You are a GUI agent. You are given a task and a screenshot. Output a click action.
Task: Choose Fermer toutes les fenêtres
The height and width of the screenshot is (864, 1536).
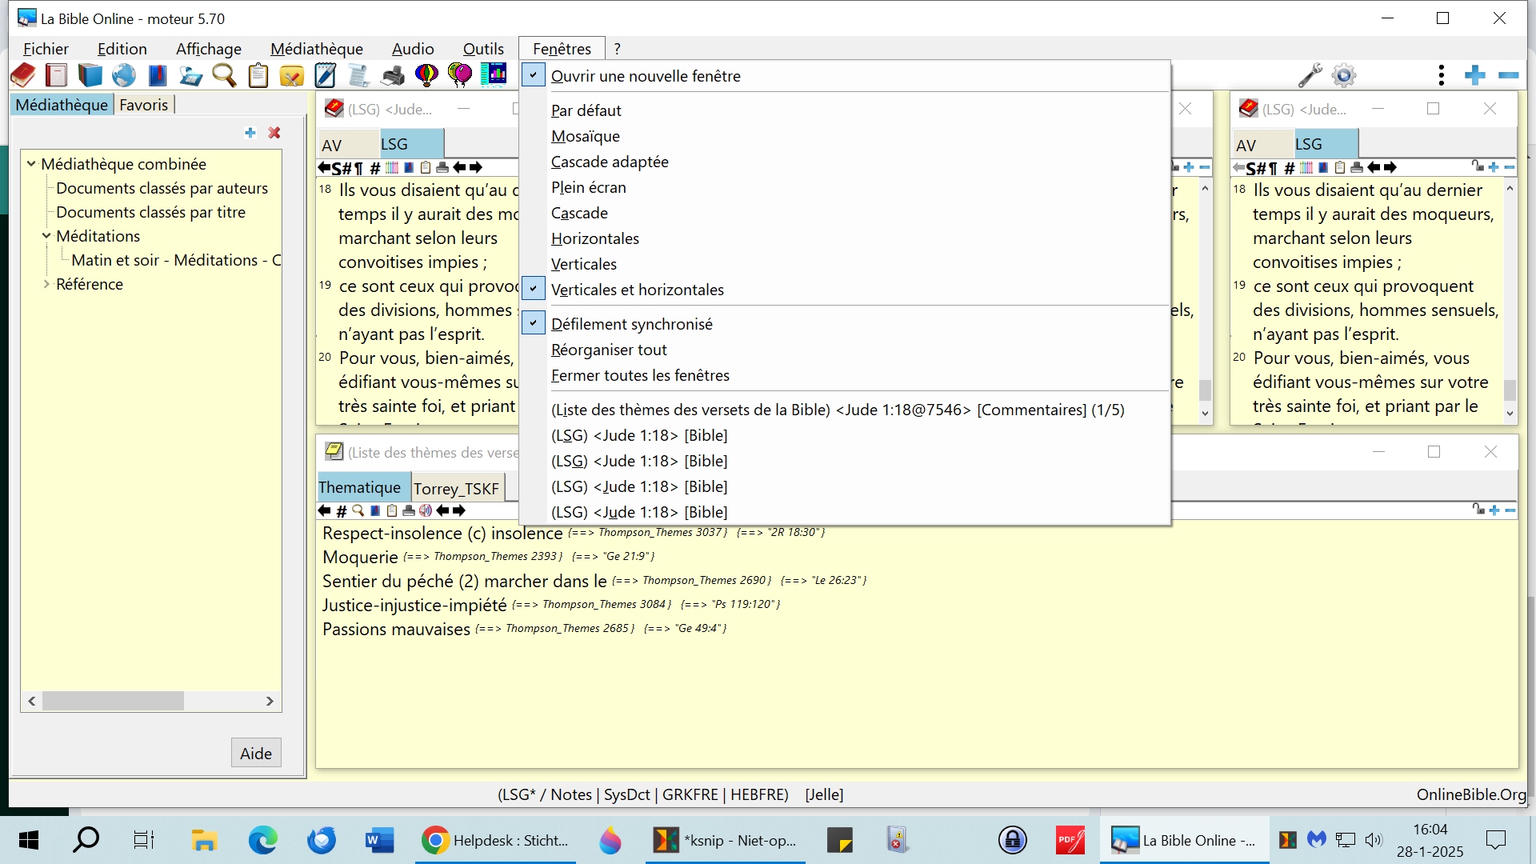(x=640, y=375)
